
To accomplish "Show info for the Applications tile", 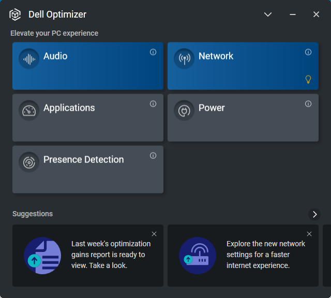I will [153, 104].
